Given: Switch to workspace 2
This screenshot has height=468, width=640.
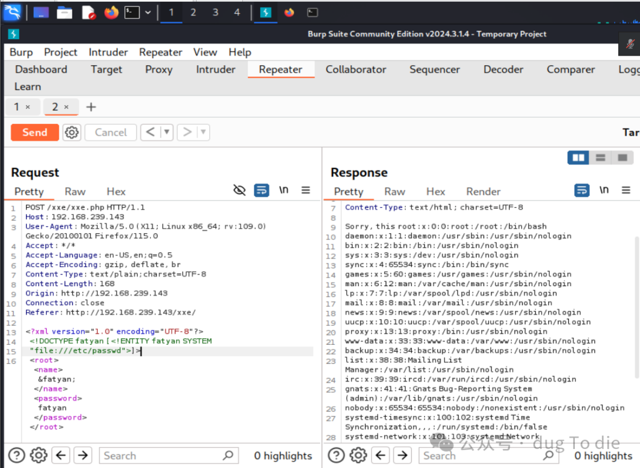Looking at the screenshot, I should click(193, 12).
